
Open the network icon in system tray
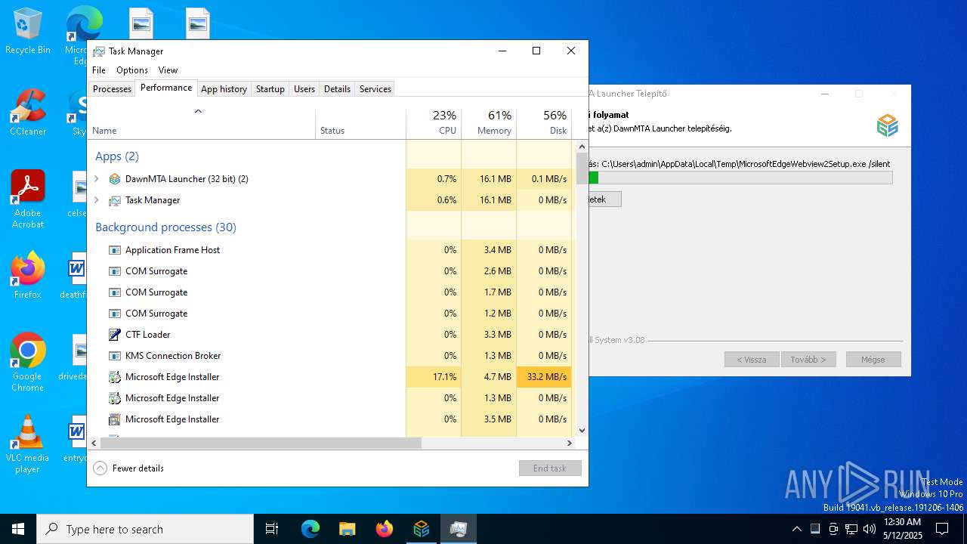[x=851, y=529]
